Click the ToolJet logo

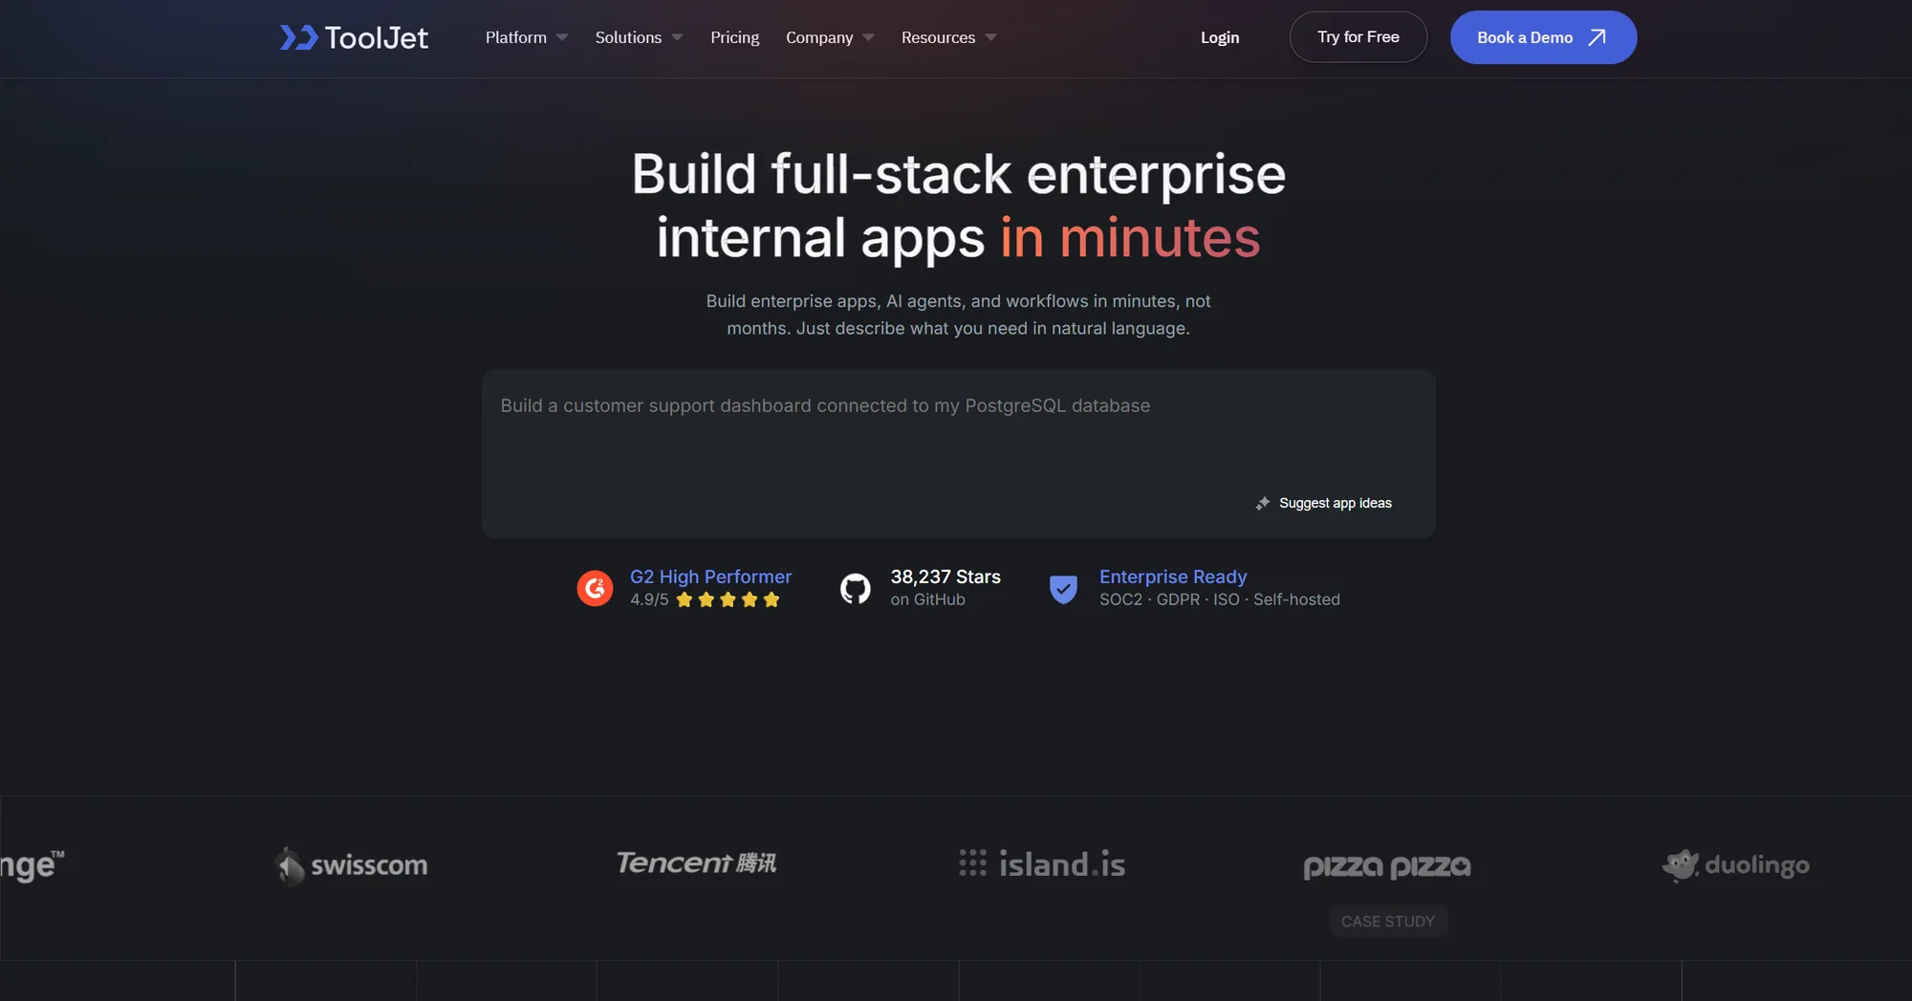[x=354, y=37]
